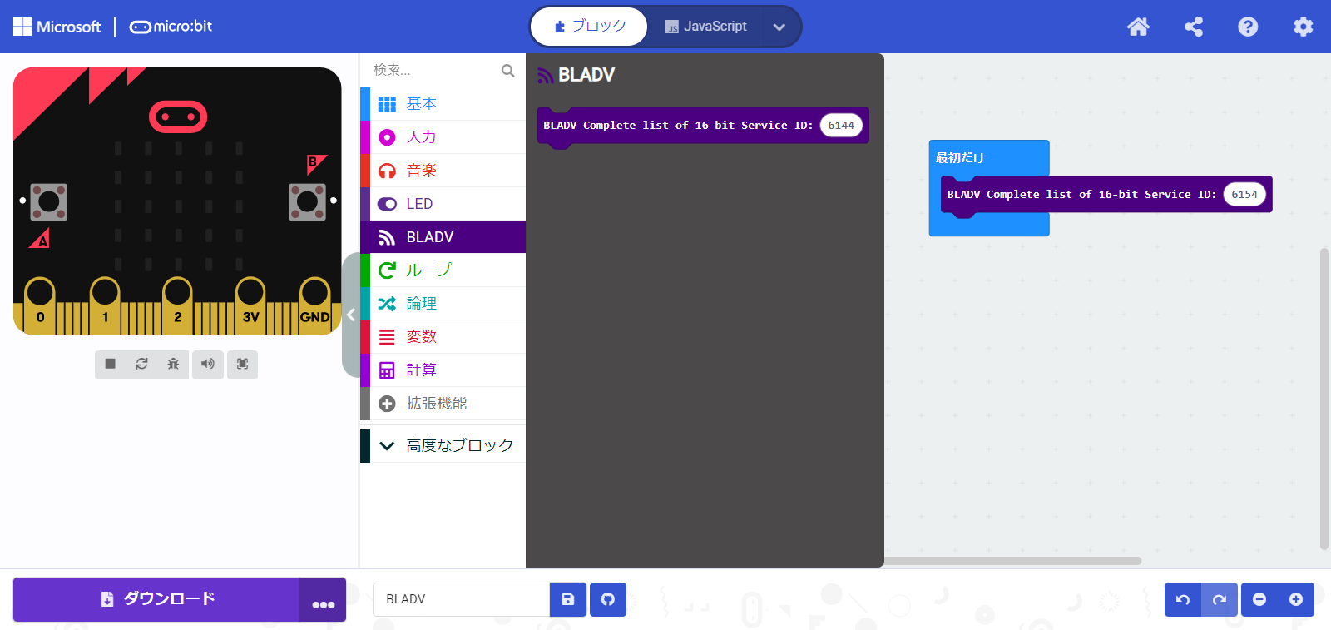Click simulator pin 1
This screenshot has width=1331, height=630.
click(x=105, y=305)
